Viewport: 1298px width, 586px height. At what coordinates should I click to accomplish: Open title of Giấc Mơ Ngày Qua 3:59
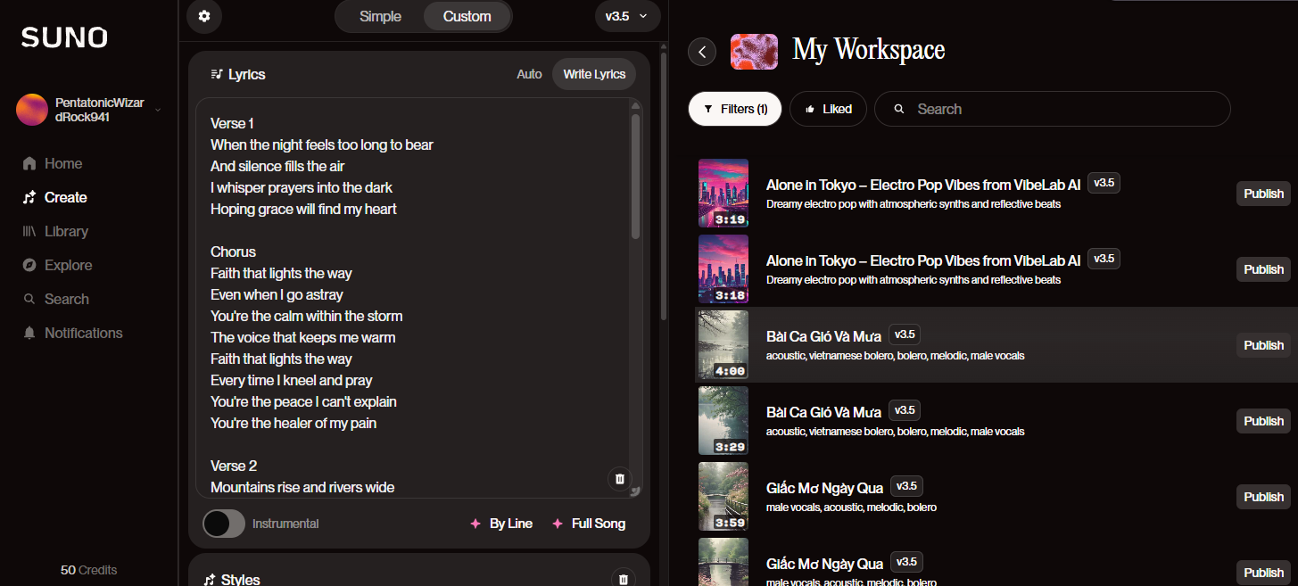[825, 488]
